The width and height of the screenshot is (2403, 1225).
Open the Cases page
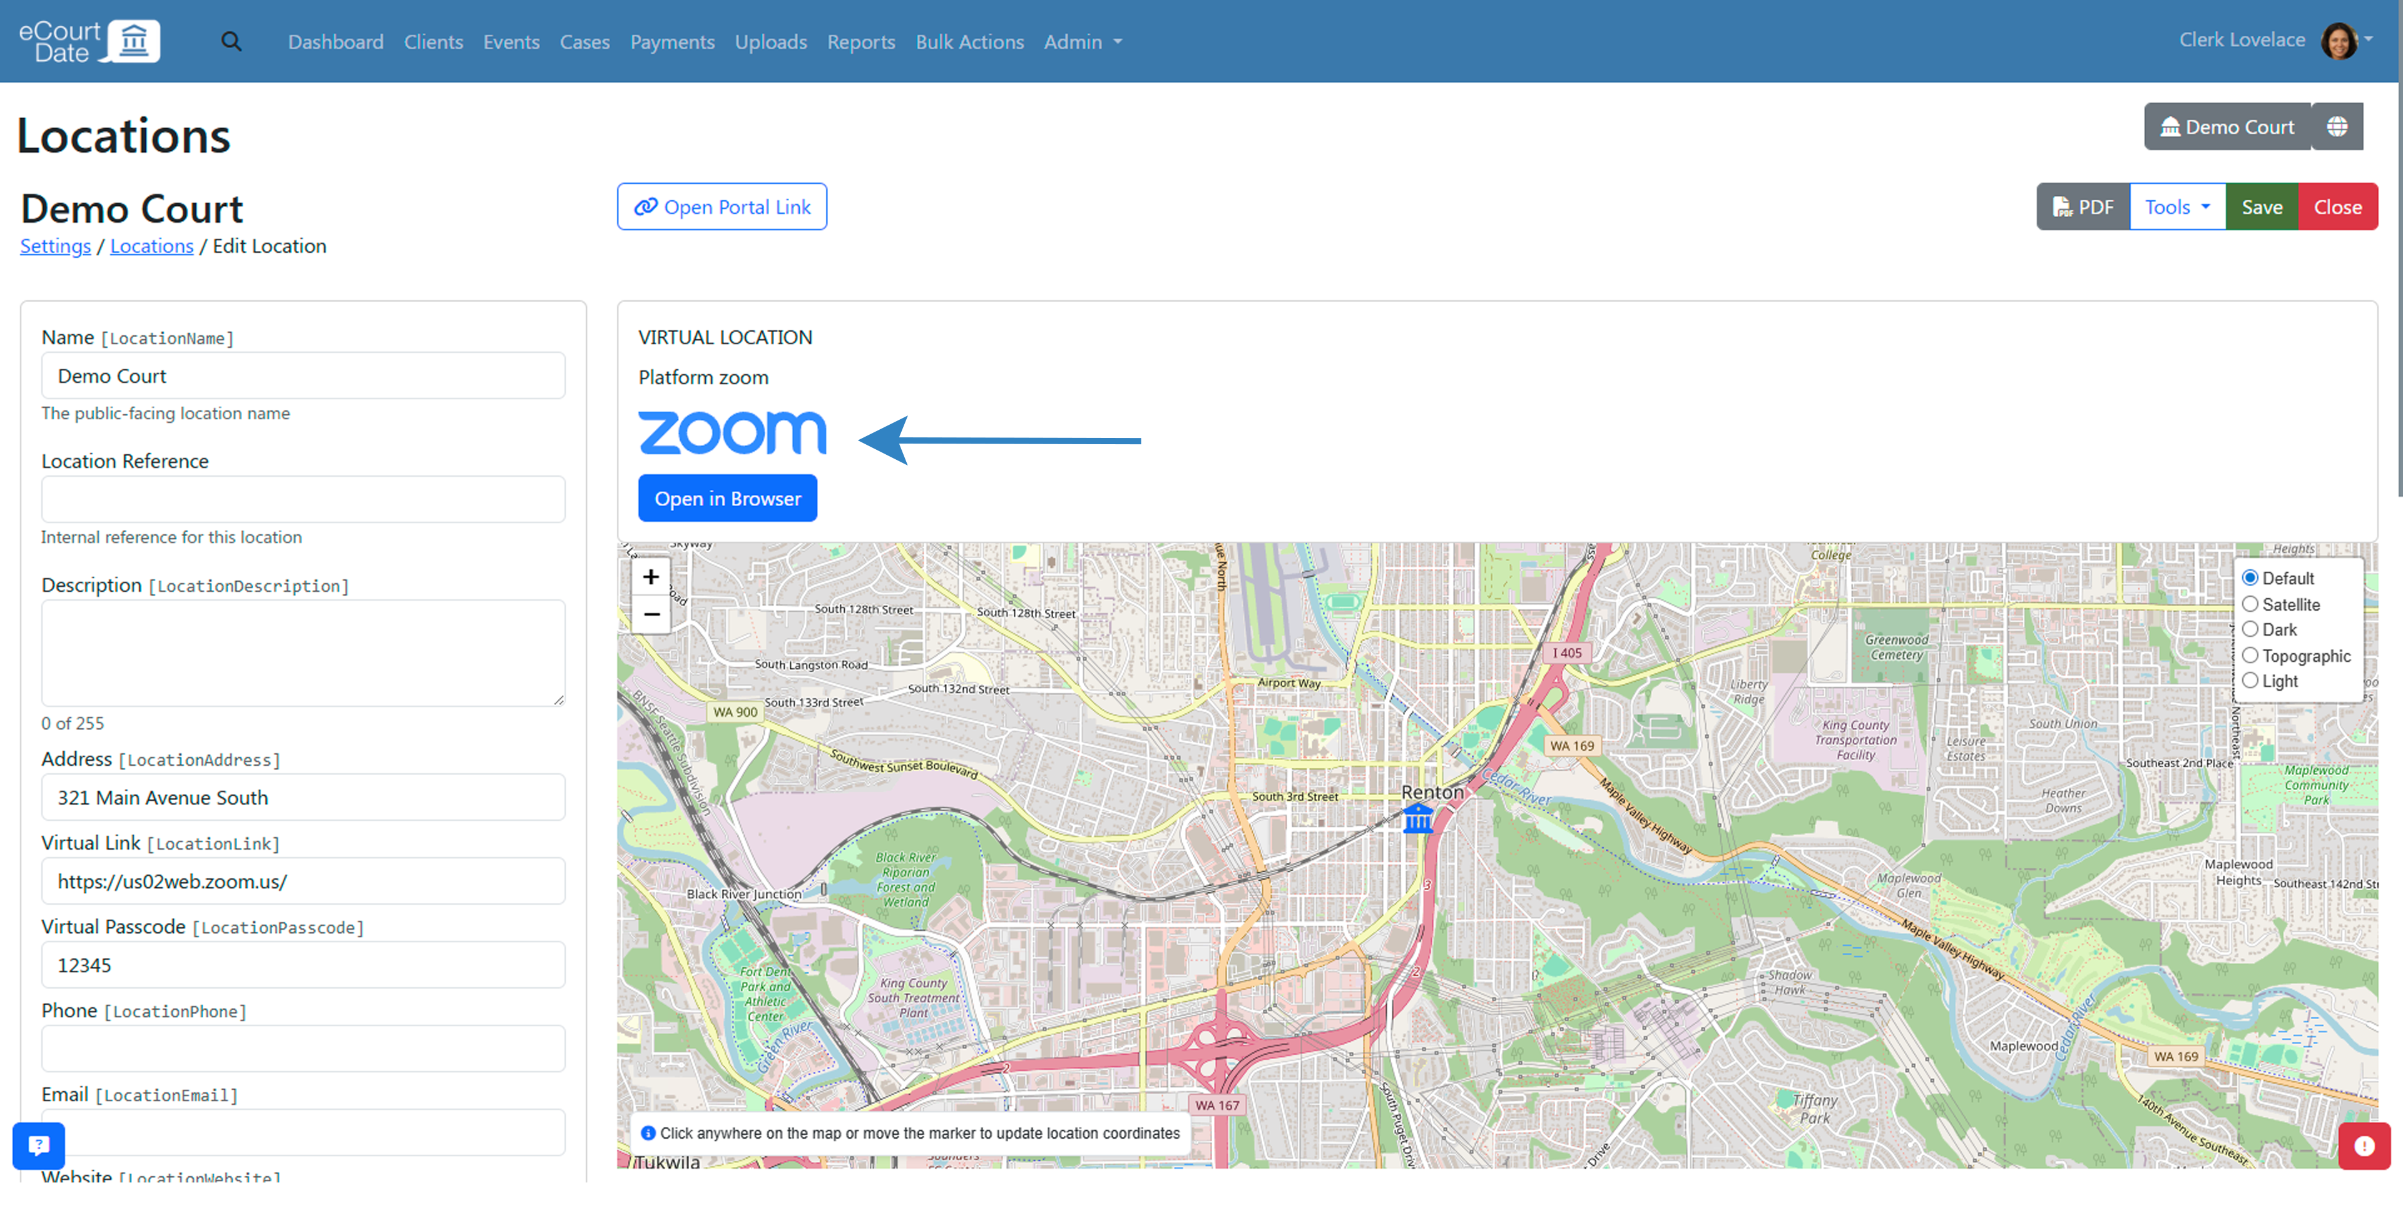pyautogui.click(x=584, y=42)
